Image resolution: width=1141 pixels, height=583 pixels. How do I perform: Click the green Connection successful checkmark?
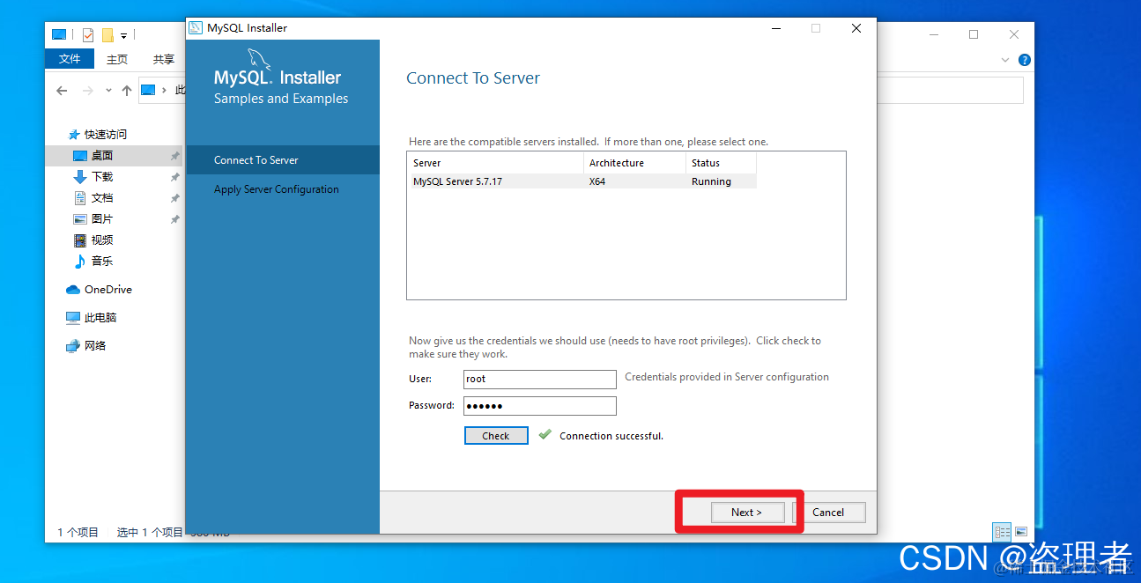[x=545, y=435]
